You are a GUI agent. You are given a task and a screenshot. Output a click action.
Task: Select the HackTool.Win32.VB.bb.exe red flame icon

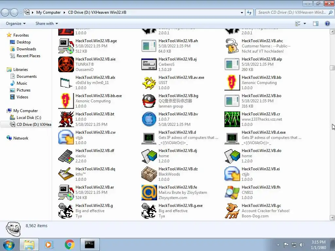tap(66, 101)
